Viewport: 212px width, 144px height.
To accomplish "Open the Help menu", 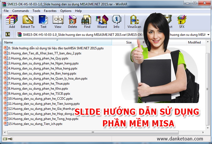I will [78, 11].
